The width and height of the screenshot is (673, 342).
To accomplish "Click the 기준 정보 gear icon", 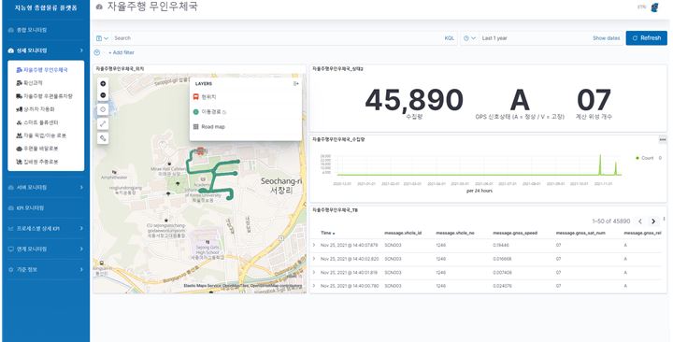I will pos(11,269).
